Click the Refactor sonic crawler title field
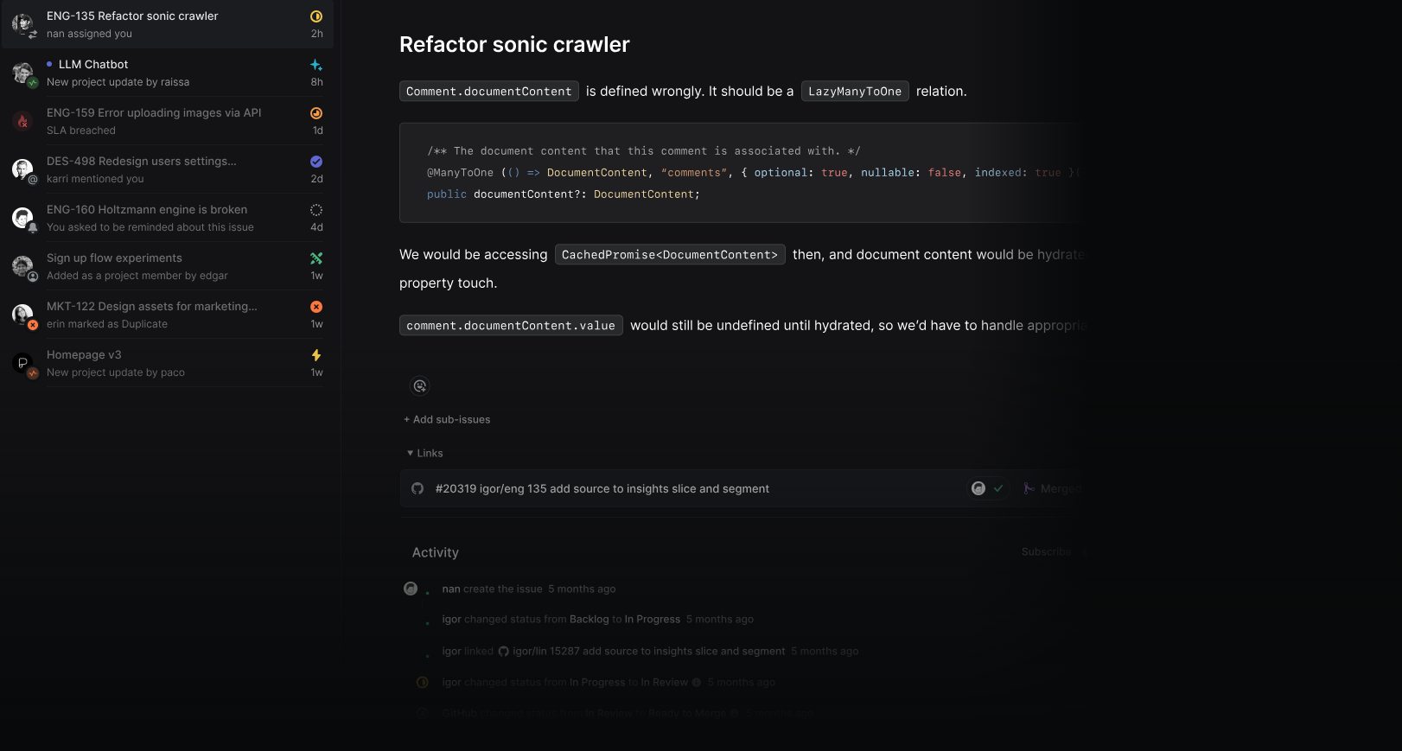Viewport: 1402px width, 751px height. (514, 45)
